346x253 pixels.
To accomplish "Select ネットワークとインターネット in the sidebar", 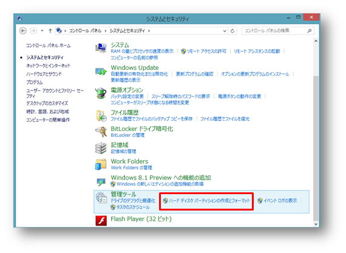I will pyautogui.click(x=49, y=66).
